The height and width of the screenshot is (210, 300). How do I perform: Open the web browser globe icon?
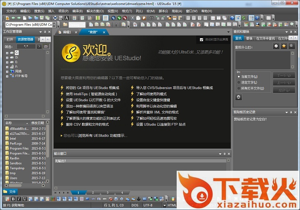[232, 18]
